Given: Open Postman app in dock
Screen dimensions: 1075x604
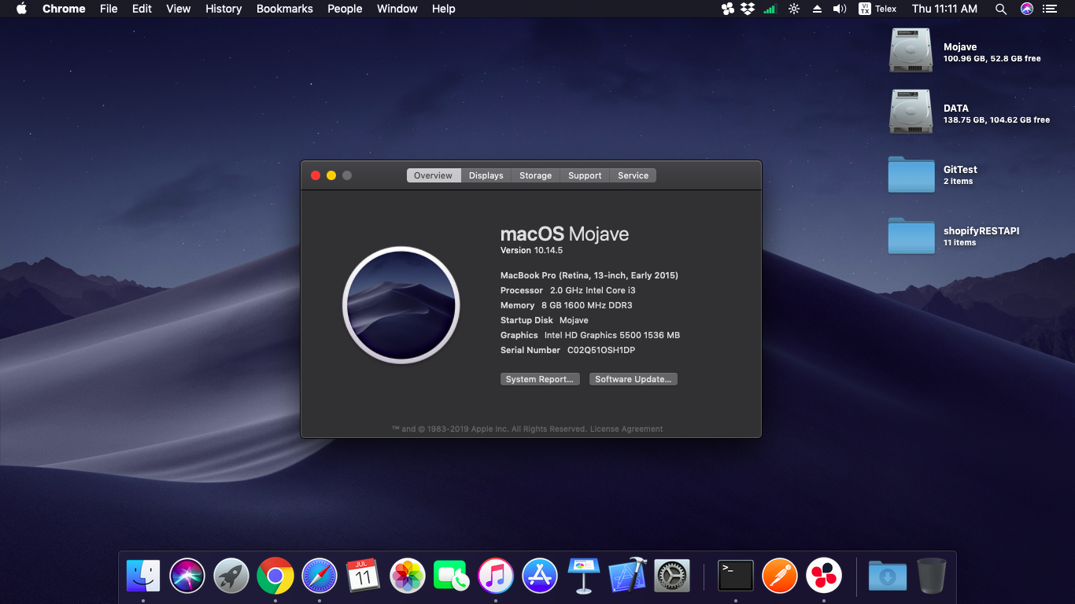Looking at the screenshot, I should 780,576.
